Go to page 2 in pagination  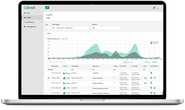coord(54,62)
